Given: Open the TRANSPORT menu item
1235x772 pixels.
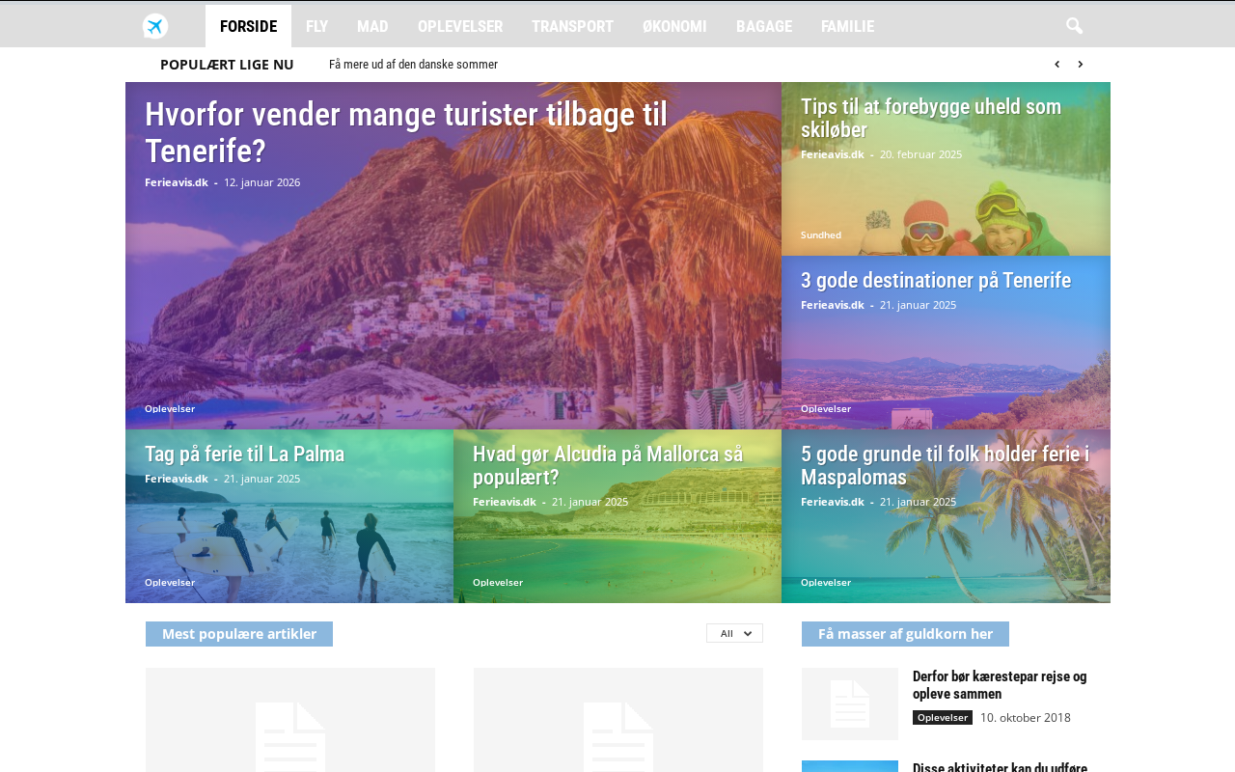Looking at the screenshot, I should 572,26.
